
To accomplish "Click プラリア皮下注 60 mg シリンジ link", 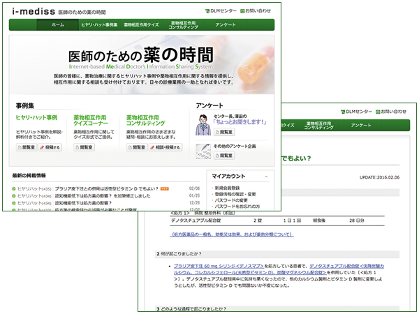I will pyautogui.click(x=219, y=267).
